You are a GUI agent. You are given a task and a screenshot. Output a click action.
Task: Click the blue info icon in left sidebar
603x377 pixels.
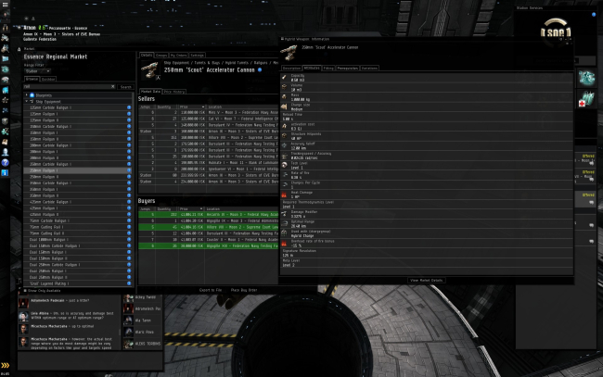click(5, 173)
